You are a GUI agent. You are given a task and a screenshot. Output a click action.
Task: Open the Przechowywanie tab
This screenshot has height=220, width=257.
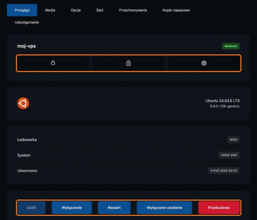pyautogui.click(x=133, y=10)
